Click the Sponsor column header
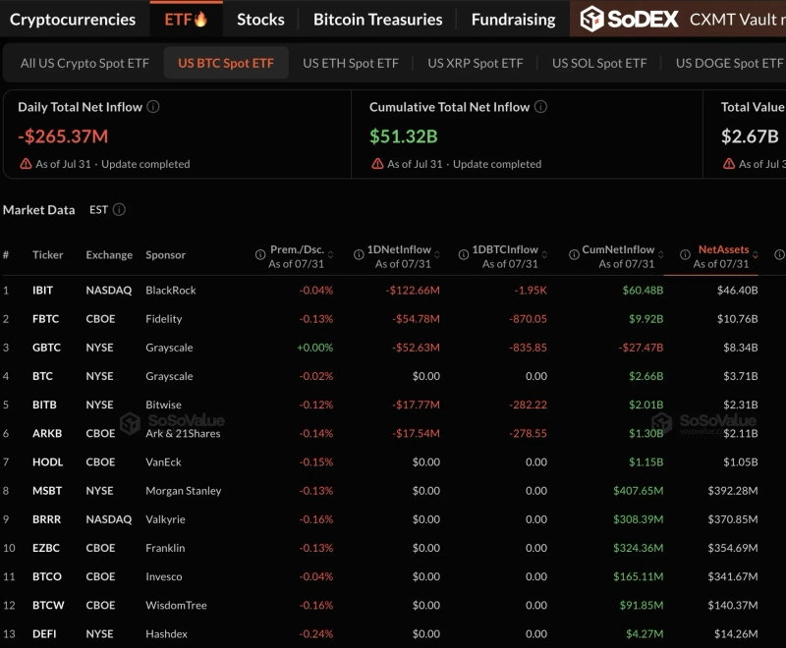 click(165, 255)
